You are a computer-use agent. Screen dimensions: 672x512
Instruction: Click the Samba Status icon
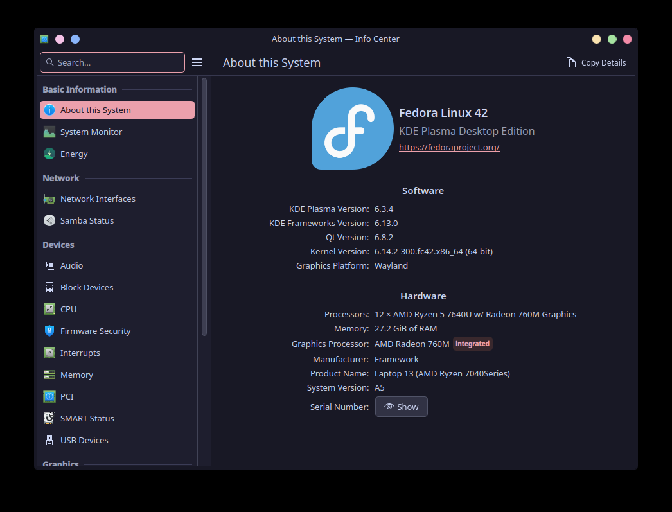(x=49, y=220)
